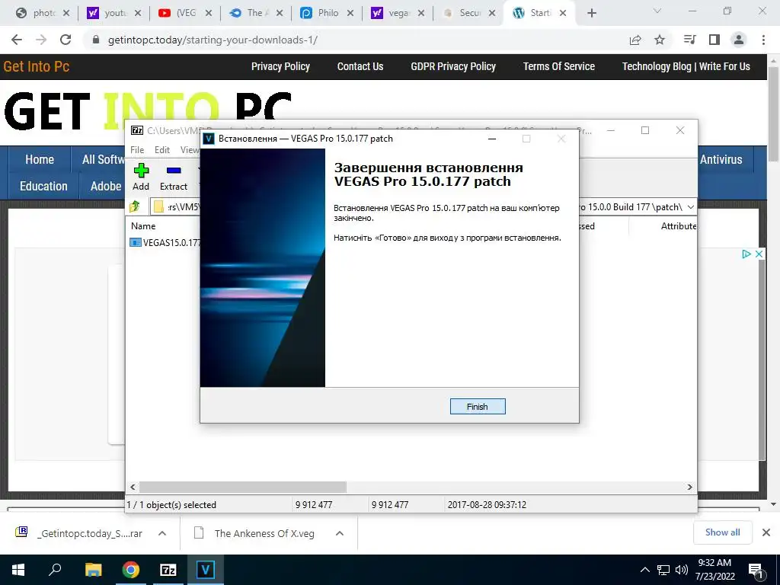Click the 7-Zip horizontal scrollbar thumb
Viewport: 780px width, 585px height.
point(243,487)
